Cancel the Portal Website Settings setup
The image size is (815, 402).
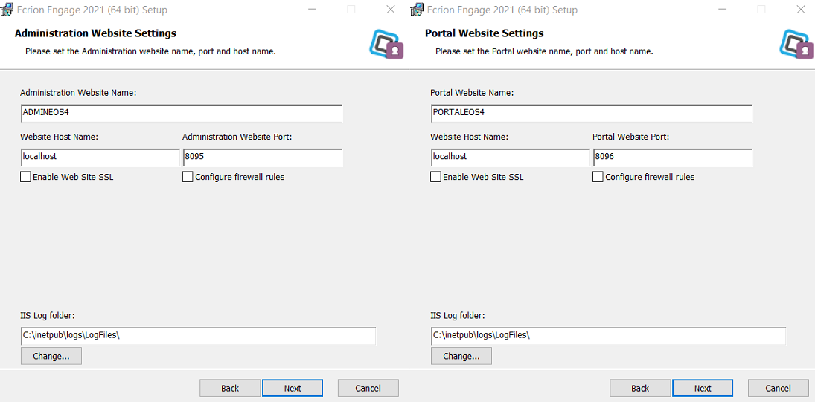pyautogui.click(x=778, y=388)
